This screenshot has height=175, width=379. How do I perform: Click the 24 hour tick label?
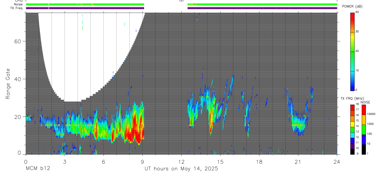point(337,161)
